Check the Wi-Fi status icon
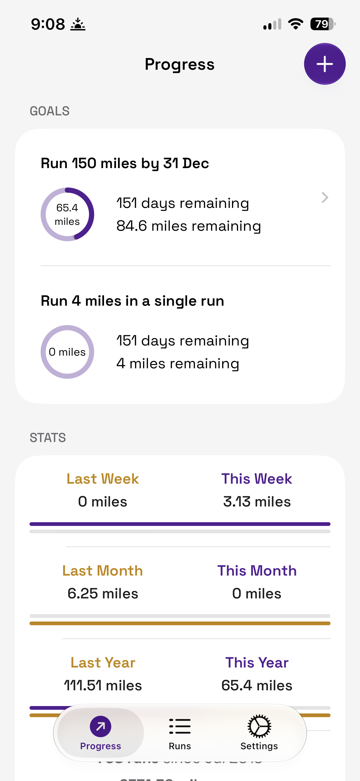 pos(295,24)
